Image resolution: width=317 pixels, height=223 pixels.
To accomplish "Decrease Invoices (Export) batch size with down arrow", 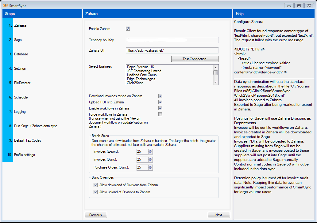I will click(x=150, y=153).
